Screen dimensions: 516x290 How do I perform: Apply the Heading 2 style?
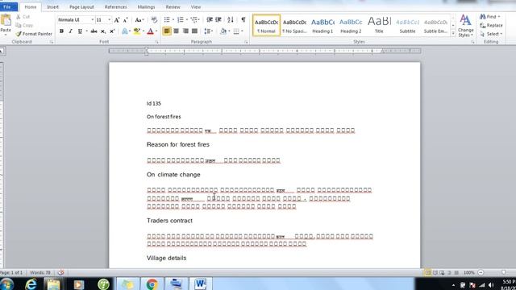coord(351,25)
